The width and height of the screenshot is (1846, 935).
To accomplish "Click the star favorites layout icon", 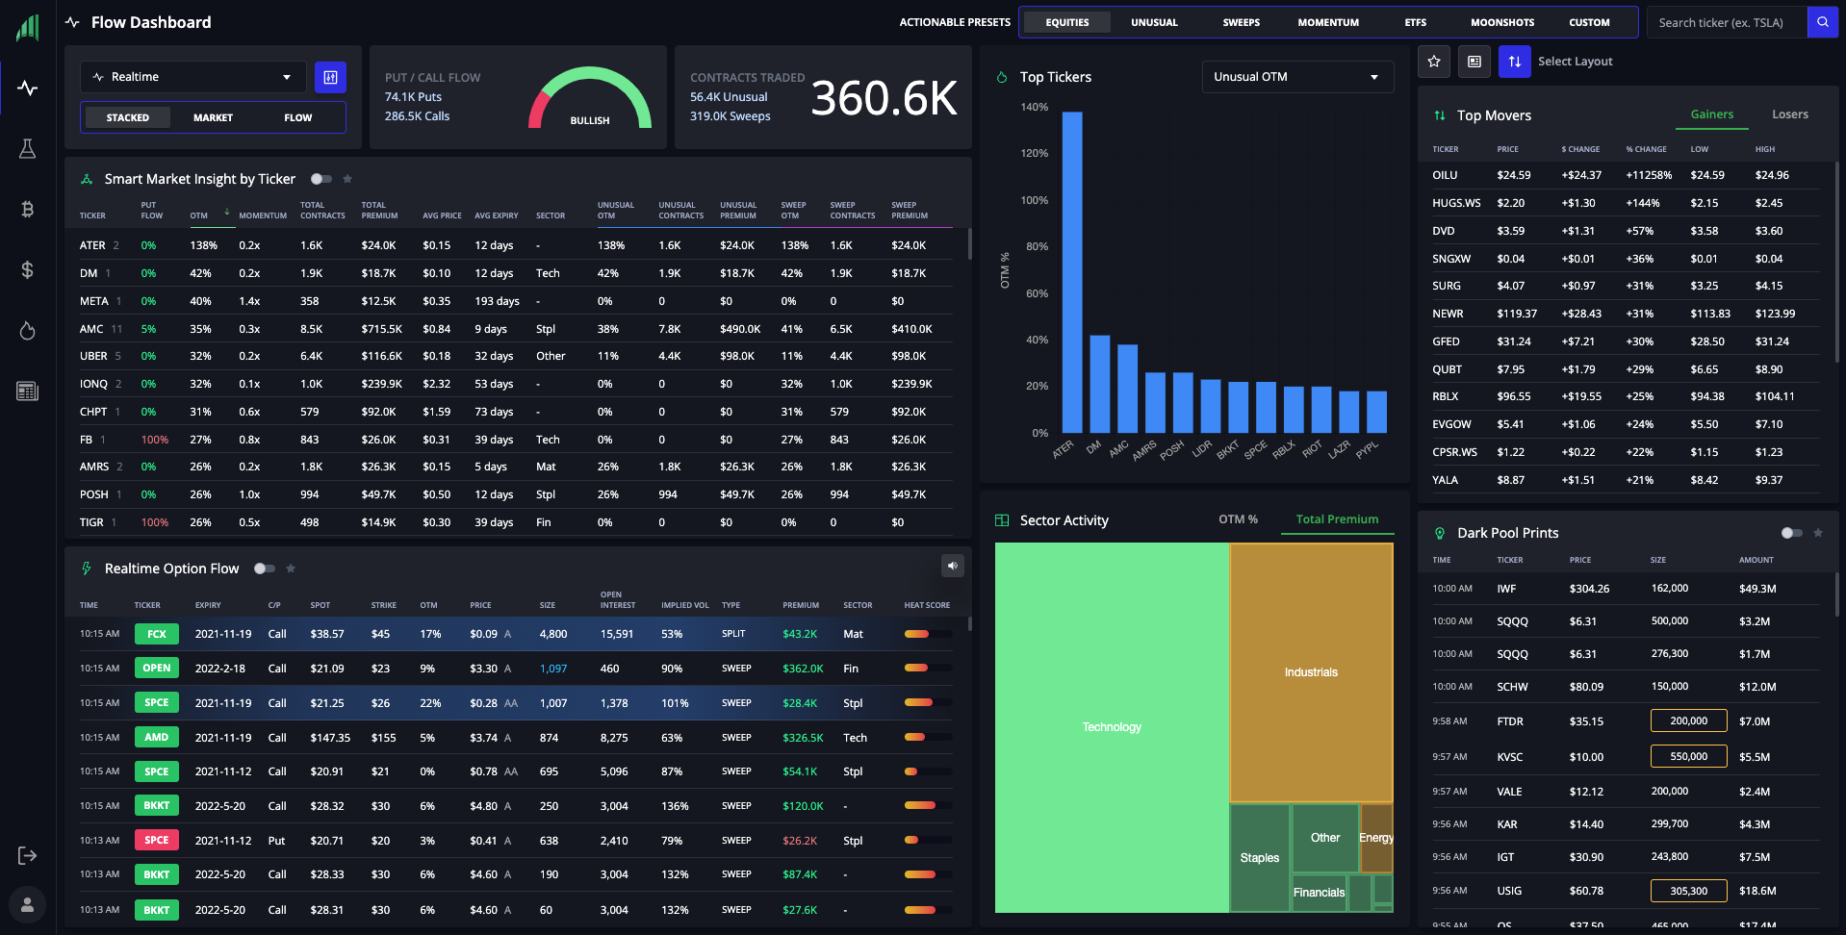I will click(x=1434, y=62).
